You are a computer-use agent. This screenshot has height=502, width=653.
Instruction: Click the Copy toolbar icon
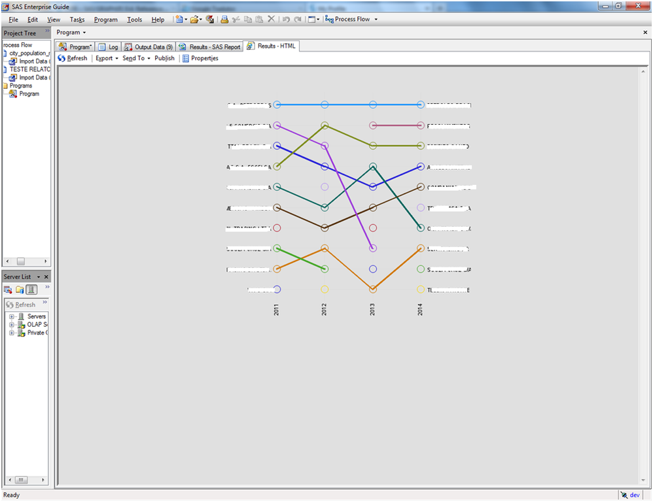coord(248,19)
